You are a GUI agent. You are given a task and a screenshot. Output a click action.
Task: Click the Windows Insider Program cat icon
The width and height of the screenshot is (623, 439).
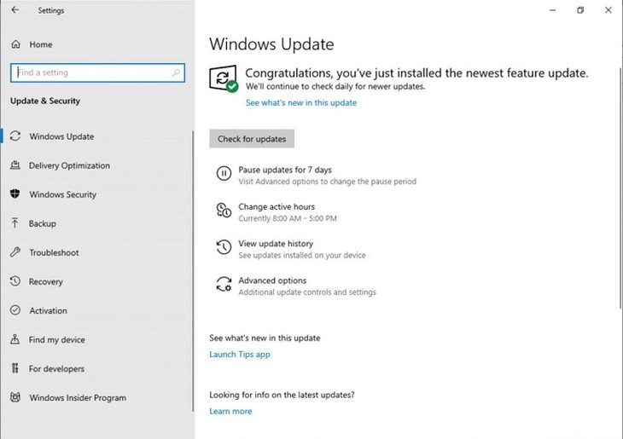click(15, 397)
